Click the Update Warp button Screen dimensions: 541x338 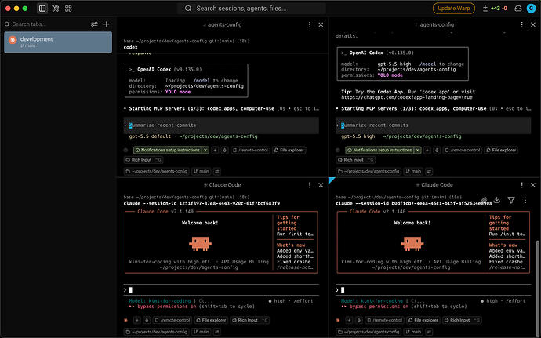click(454, 9)
